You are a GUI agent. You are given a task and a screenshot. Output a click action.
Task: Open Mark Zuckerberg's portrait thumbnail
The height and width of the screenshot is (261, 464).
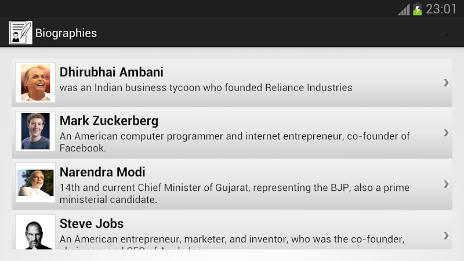click(35, 132)
